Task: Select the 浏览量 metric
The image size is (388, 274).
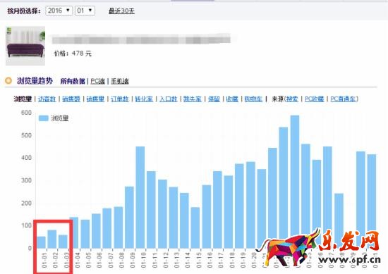Action: point(23,99)
